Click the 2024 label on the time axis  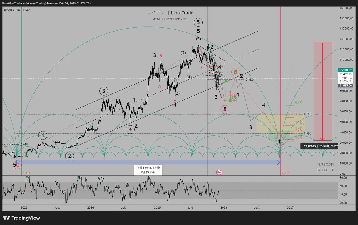pyautogui.click(x=90, y=208)
